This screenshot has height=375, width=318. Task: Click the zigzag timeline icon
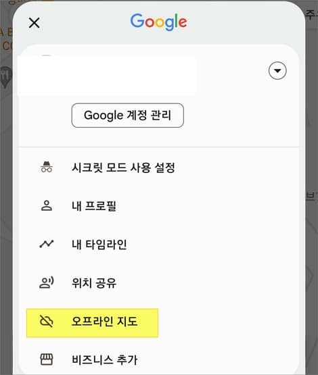(x=47, y=244)
